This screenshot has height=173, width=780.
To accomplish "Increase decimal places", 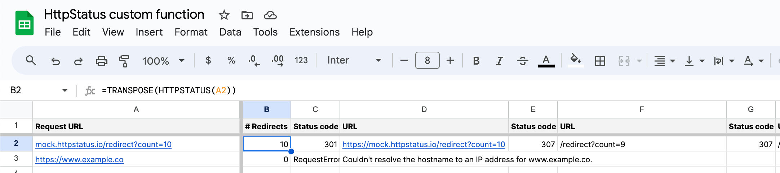I will (x=278, y=60).
